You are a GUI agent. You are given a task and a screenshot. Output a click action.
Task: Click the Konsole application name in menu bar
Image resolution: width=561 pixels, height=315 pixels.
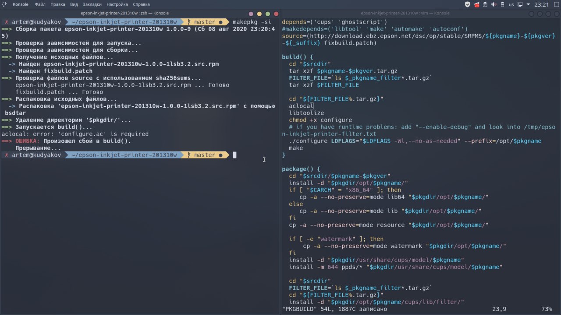(x=21, y=4)
